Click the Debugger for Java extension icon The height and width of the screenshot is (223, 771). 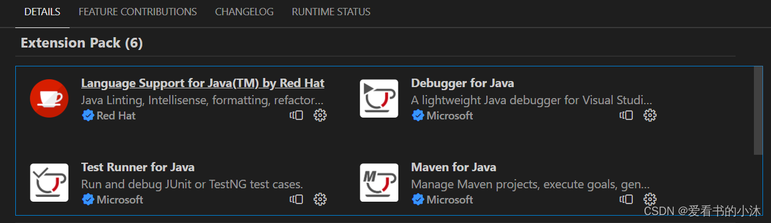(379, 98)
